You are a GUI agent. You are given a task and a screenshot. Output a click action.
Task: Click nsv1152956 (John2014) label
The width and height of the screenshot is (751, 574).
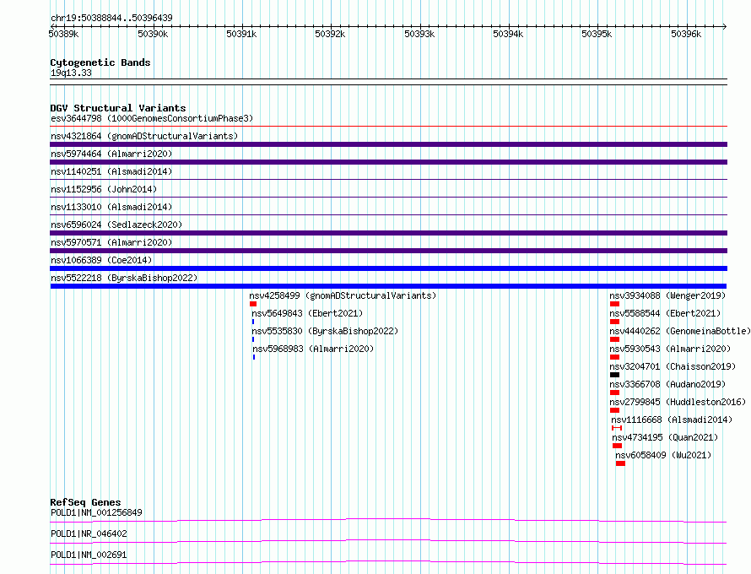[x=104, y=189]
